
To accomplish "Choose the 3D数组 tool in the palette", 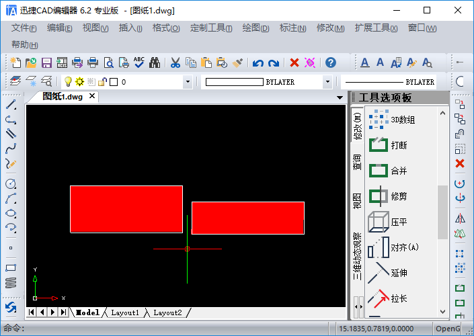I will tap(392, 120).
